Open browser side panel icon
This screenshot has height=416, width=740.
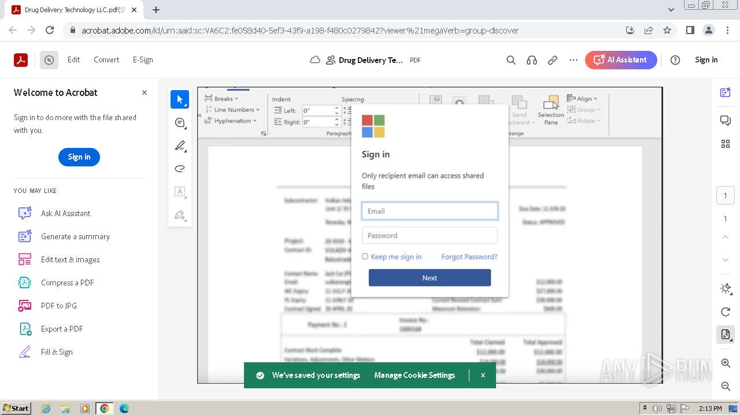690,30
